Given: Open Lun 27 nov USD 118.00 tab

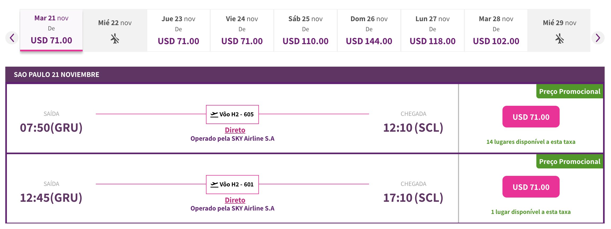Looking at the screenshot, I should pos(433,30).
